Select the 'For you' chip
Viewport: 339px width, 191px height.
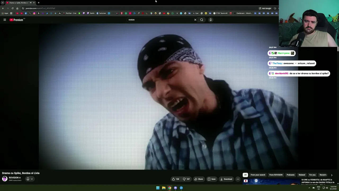coord(312,175)
